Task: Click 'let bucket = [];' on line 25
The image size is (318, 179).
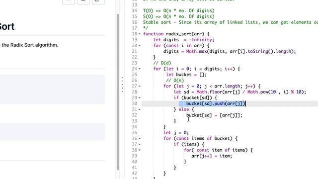Action: tap(186, 75)
